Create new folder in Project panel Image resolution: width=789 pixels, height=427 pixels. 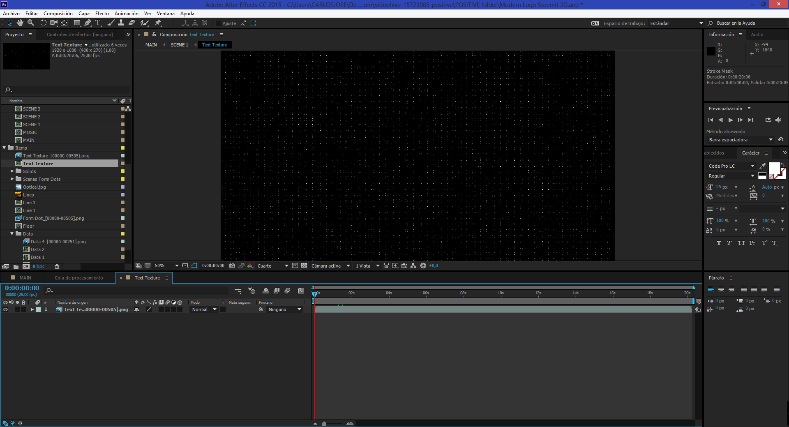tap(16, 267)
